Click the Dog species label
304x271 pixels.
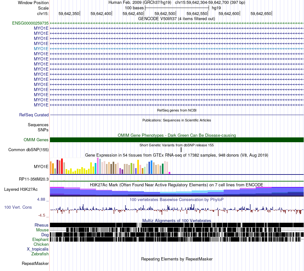(x=45, y=235)
